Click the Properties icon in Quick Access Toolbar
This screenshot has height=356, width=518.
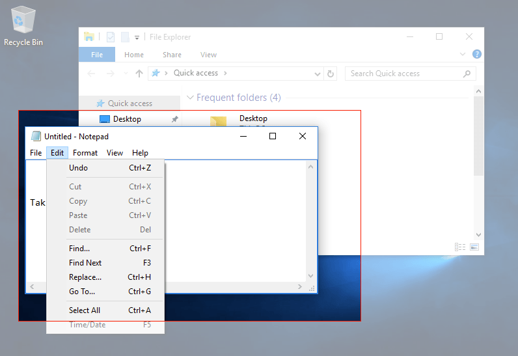tap(111, 37)
